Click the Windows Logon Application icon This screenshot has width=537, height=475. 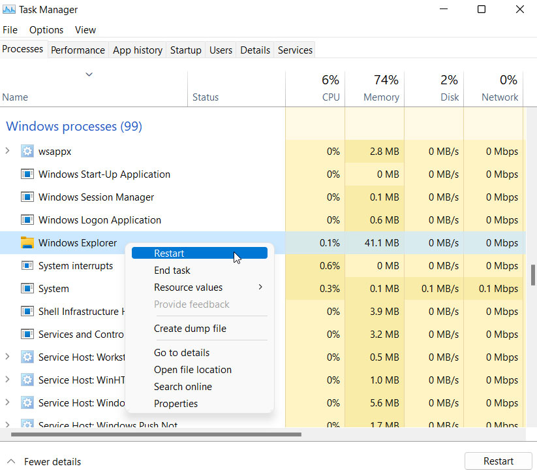click(x=27, y=220)
